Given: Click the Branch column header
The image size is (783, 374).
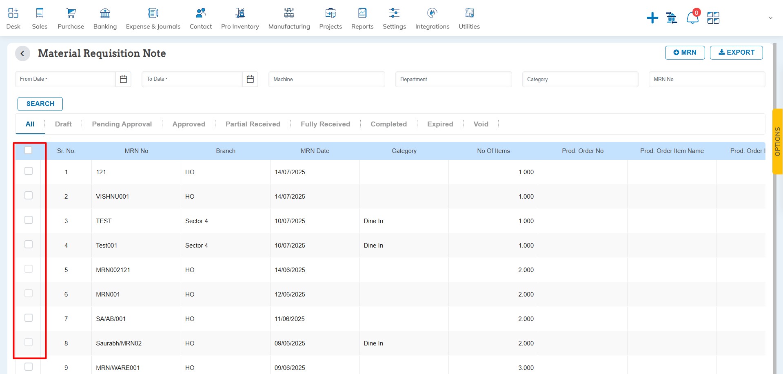Looking at the screenshot, I should [x=226, y=151].
